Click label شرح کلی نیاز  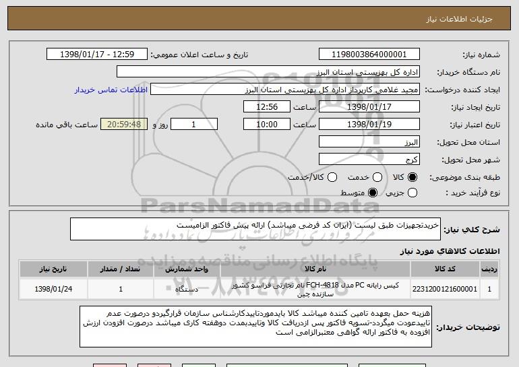coord(472,230)
